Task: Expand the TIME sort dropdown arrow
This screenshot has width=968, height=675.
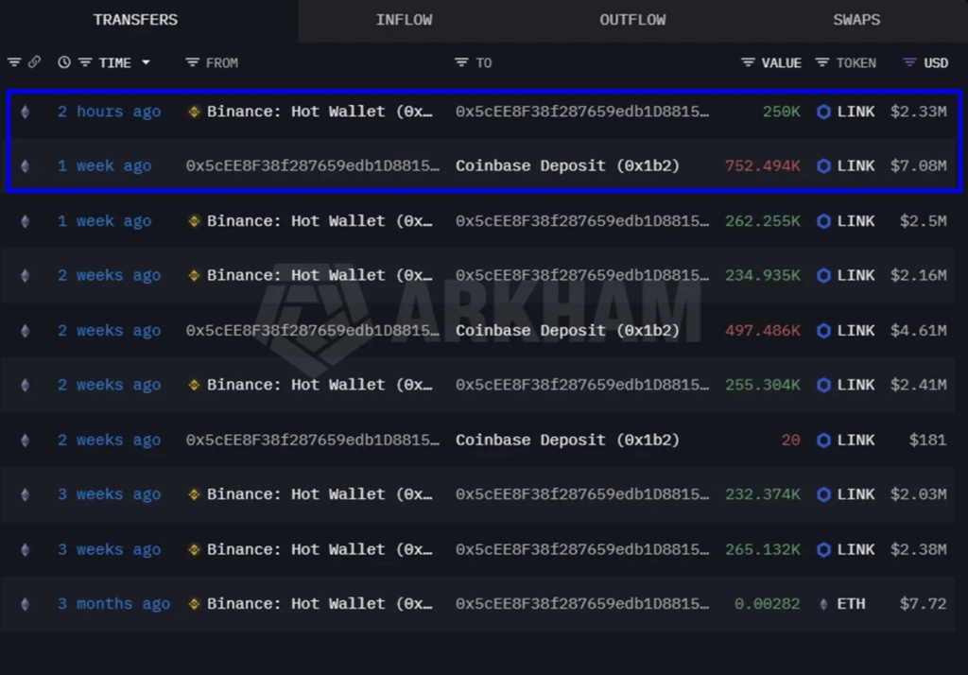Action: 146,62
